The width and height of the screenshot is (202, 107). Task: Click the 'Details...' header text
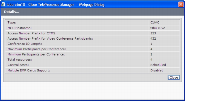pyautogui.click(x=12, y=12)
